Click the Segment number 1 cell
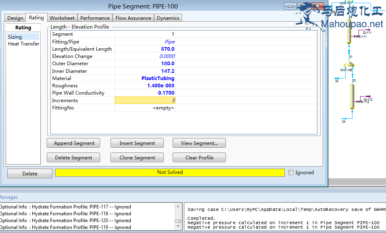This screenshot has width=386, height=233. click(x=145, y=34)
